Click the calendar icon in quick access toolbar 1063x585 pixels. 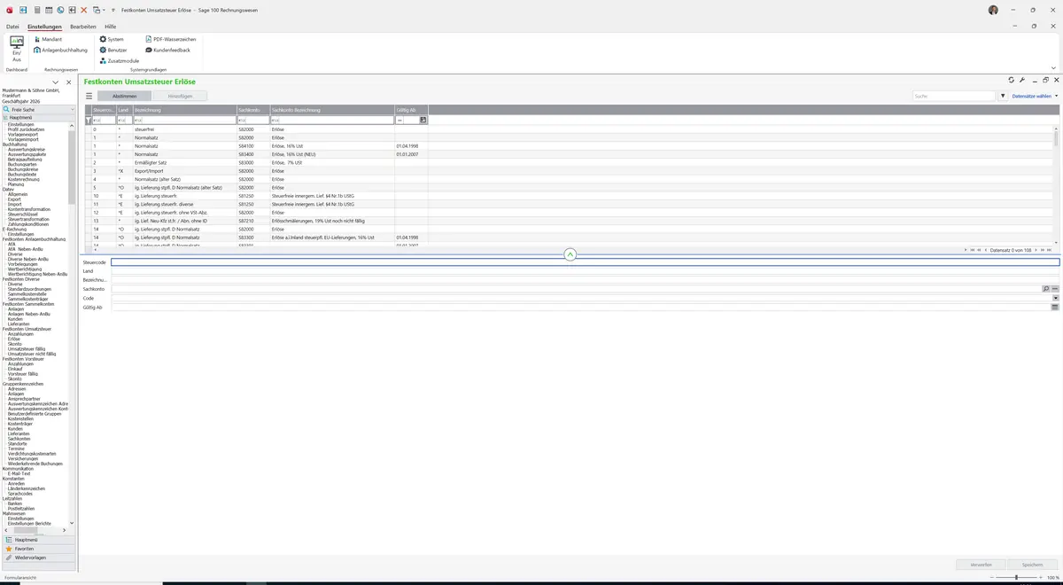point(48,10)
